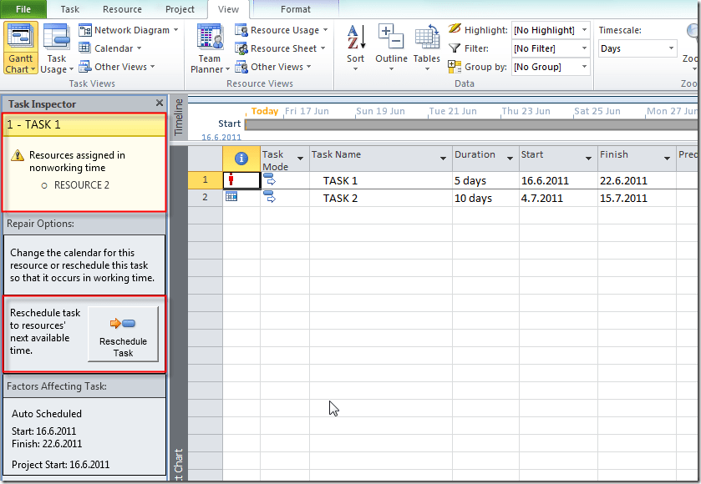Screen dimensions: 701x484
Task: Click the Gantt Chart view icon
Action: pyautogui.click(x=21, y=39)
